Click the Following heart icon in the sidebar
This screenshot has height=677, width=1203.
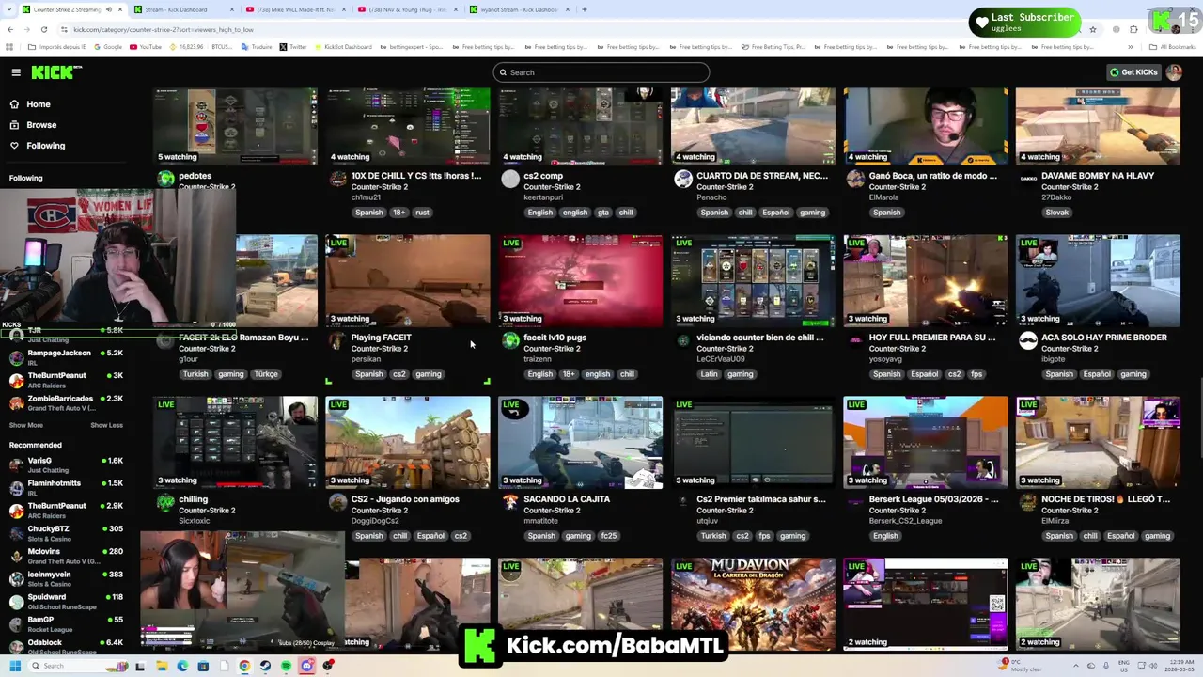click(14, 146)
